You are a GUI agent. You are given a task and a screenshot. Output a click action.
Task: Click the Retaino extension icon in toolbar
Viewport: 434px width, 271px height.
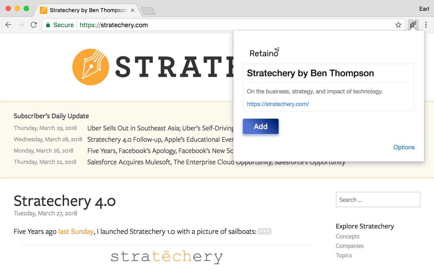tap(413, 25)
